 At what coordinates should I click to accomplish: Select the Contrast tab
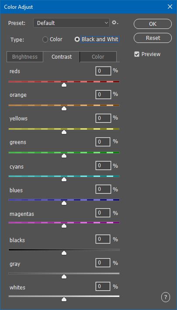pos(62,57)
